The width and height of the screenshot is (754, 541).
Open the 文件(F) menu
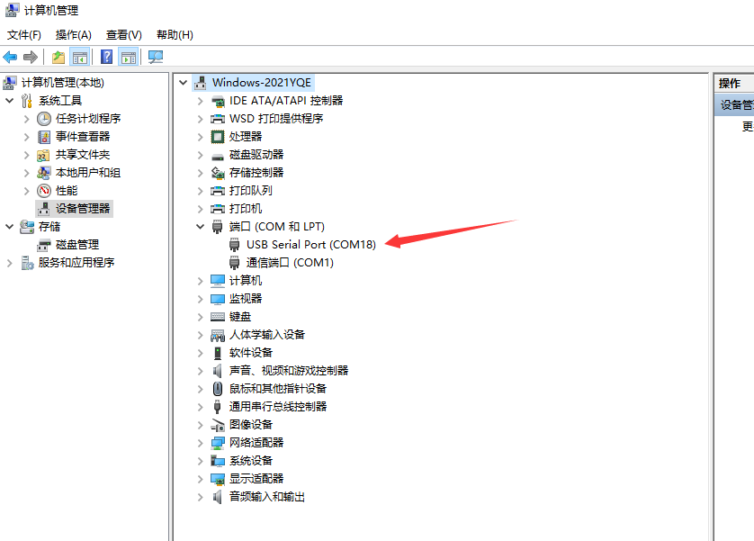click(24, 35)
